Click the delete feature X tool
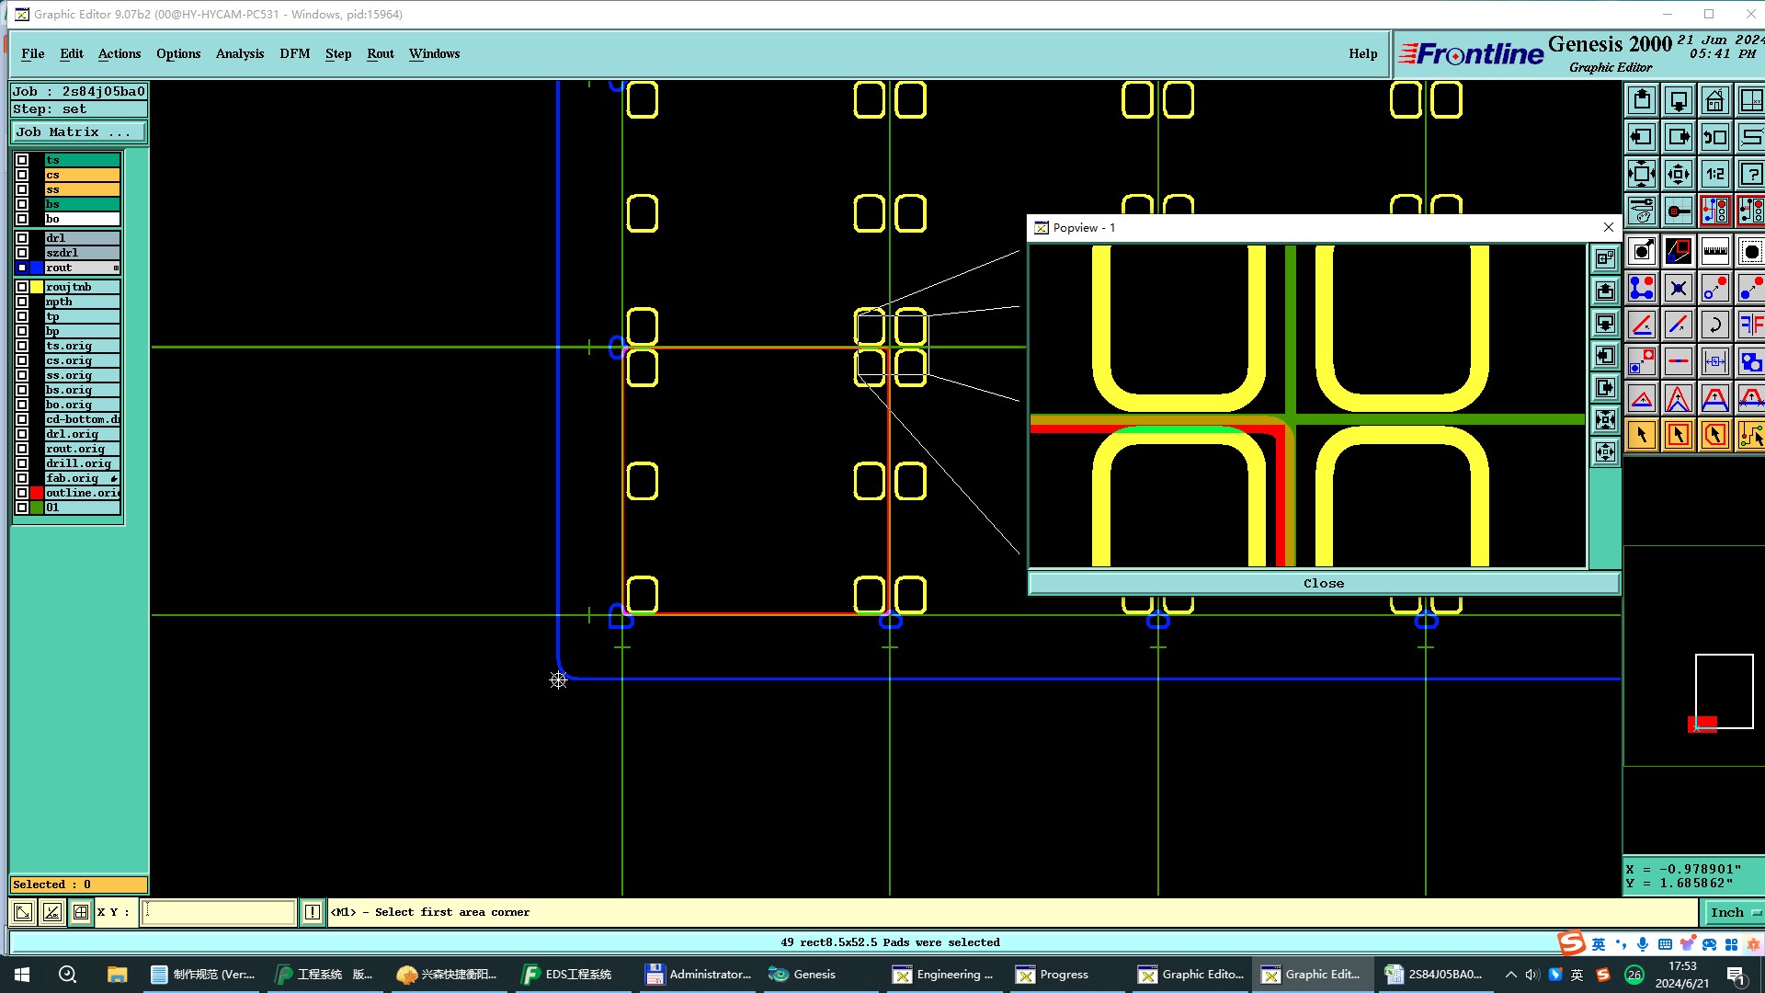This screenshot has height=993, width=1765. pyautogui.click(x=1678, y=288)
